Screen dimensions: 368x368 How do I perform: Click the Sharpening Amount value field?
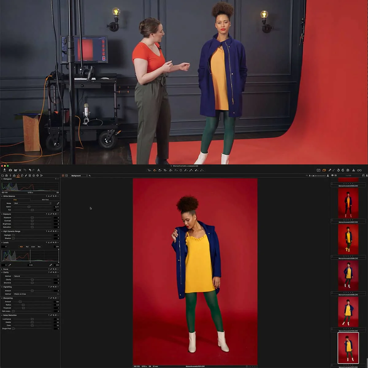pos(56,302)
